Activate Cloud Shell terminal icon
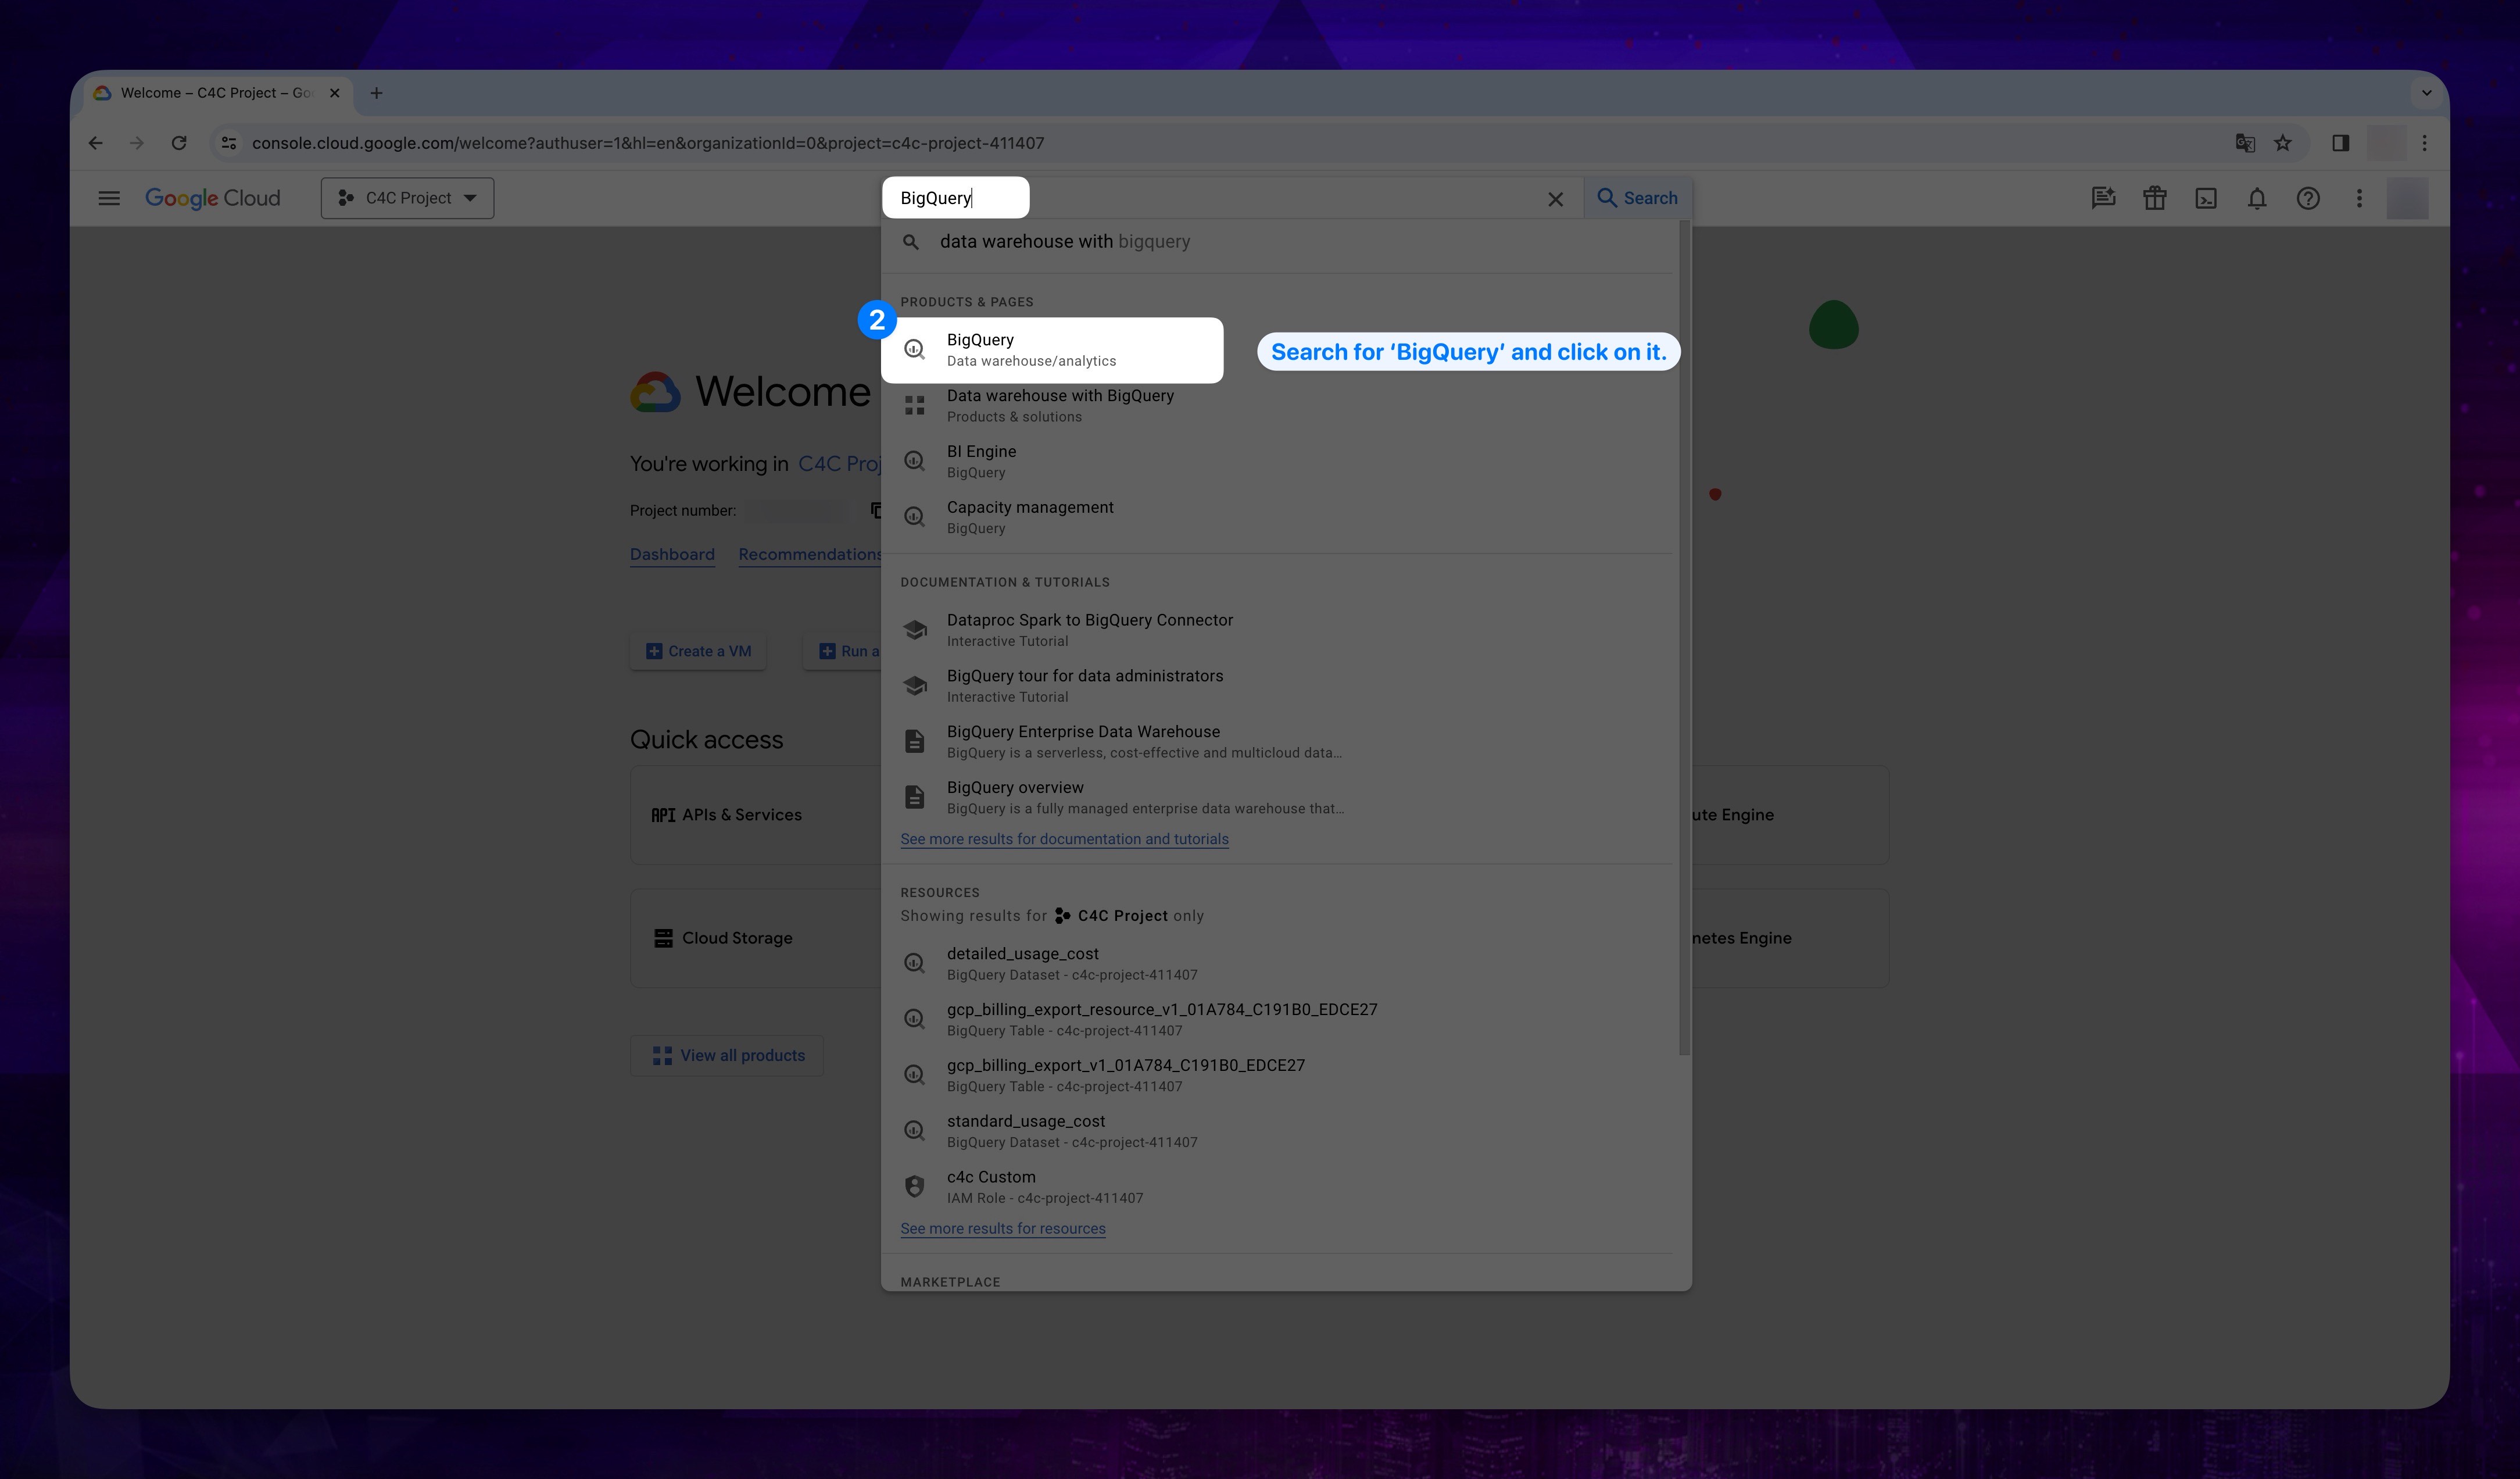 (x=2205, y=198)
